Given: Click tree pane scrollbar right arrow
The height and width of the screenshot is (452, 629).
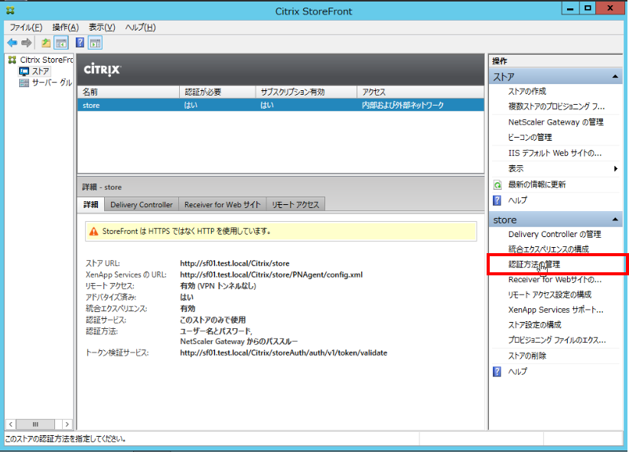Looking at the screenshot, I should point(67,424).
